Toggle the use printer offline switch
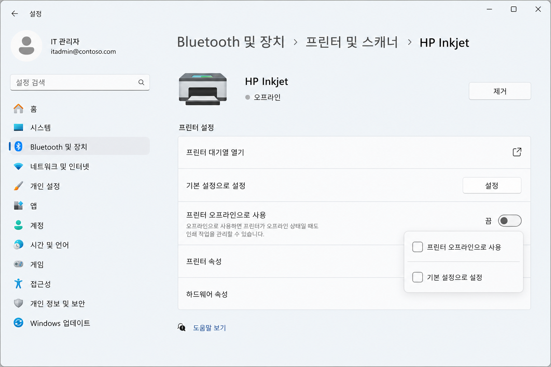The height and width of the screenshot is (367, 551). [x=509, y=221]
